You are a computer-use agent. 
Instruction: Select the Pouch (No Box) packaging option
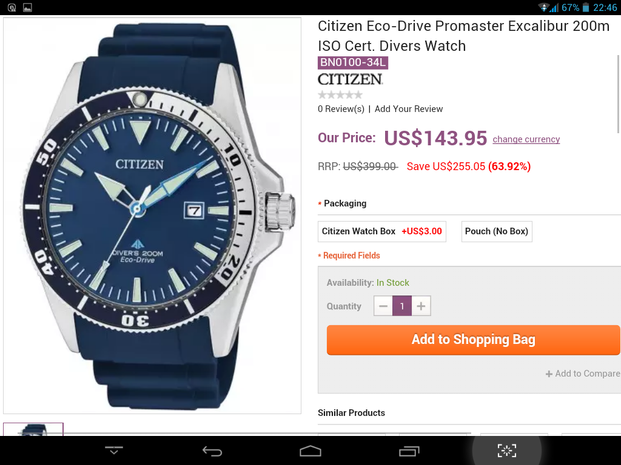[x=497, y=231]
